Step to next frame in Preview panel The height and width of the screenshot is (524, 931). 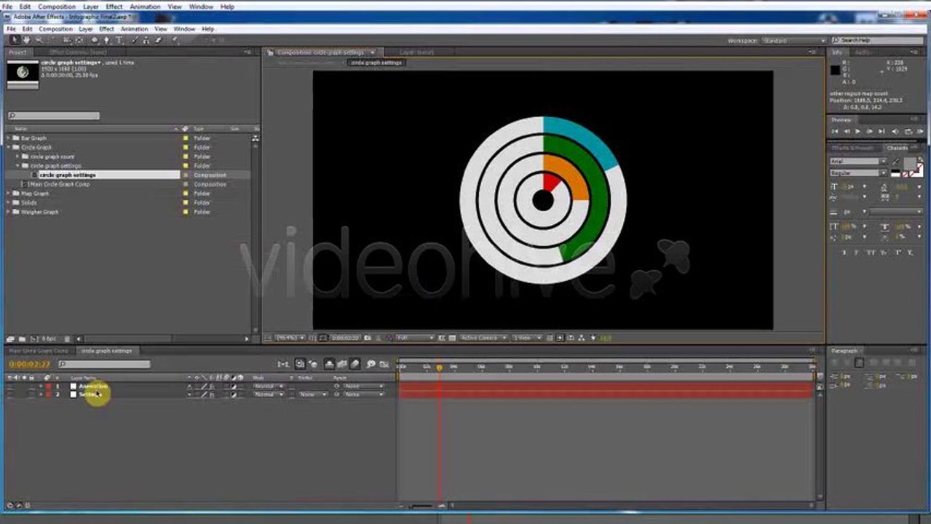(x=869, y=131)
